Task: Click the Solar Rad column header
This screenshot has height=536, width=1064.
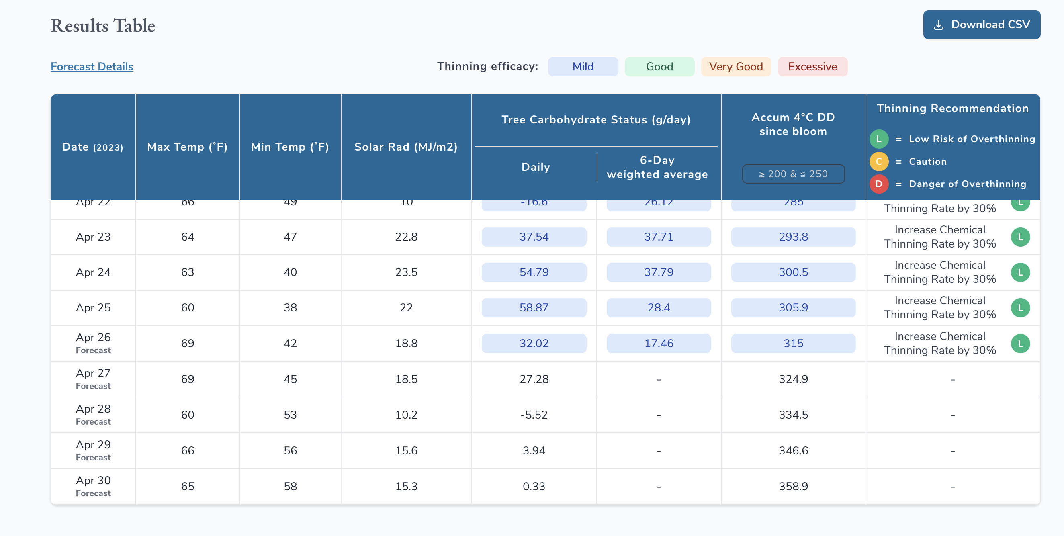Action: coord(405,147)
